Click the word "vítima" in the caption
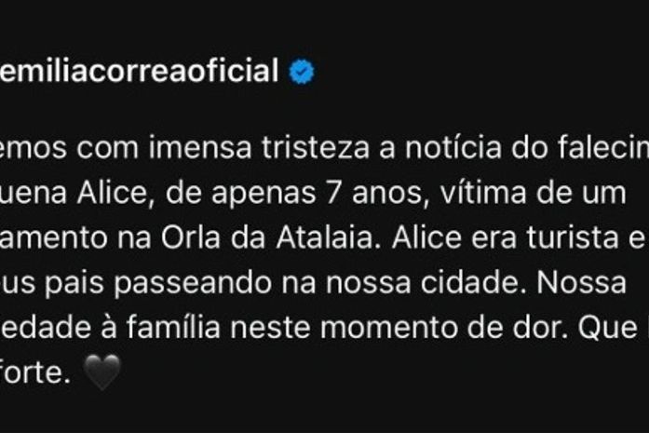This screenshot has width=649, height=433. click(483, 193)
